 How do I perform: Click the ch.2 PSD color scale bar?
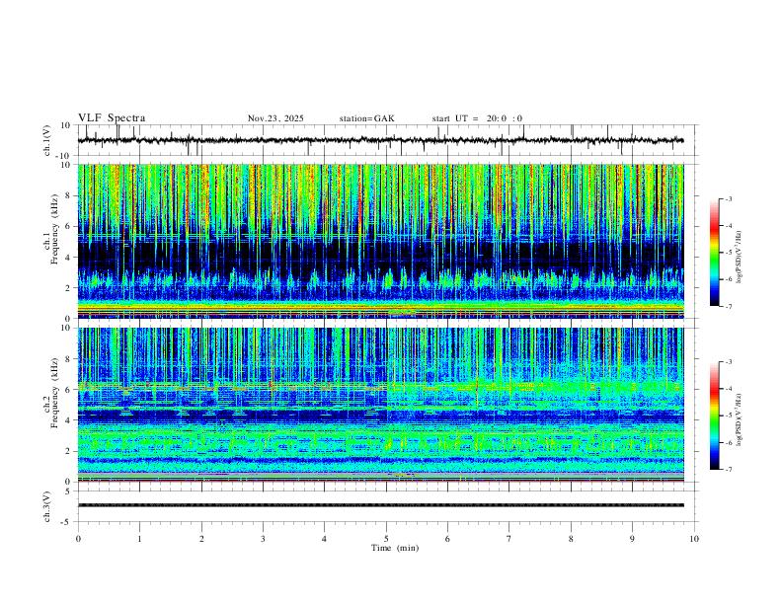(715, 415)
